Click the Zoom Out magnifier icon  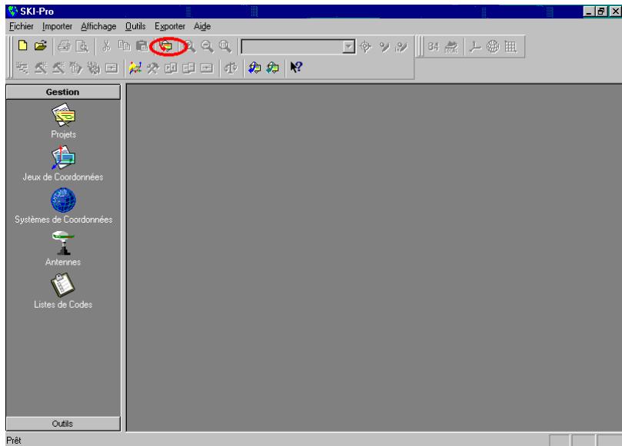click(x=207, y=46)
